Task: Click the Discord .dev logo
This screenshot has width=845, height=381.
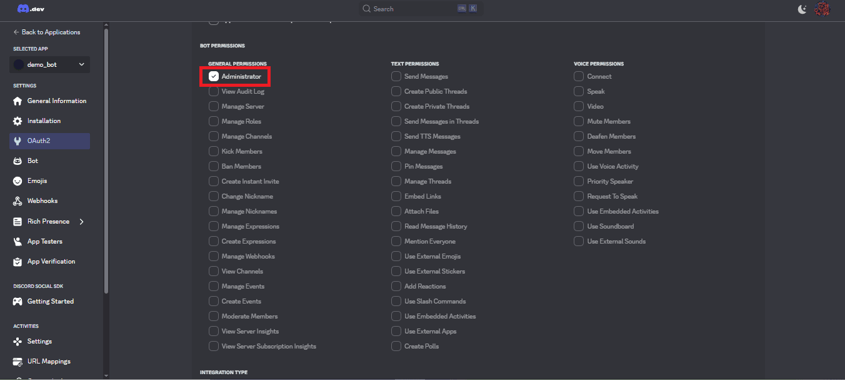Action: (x=31, y=9)
